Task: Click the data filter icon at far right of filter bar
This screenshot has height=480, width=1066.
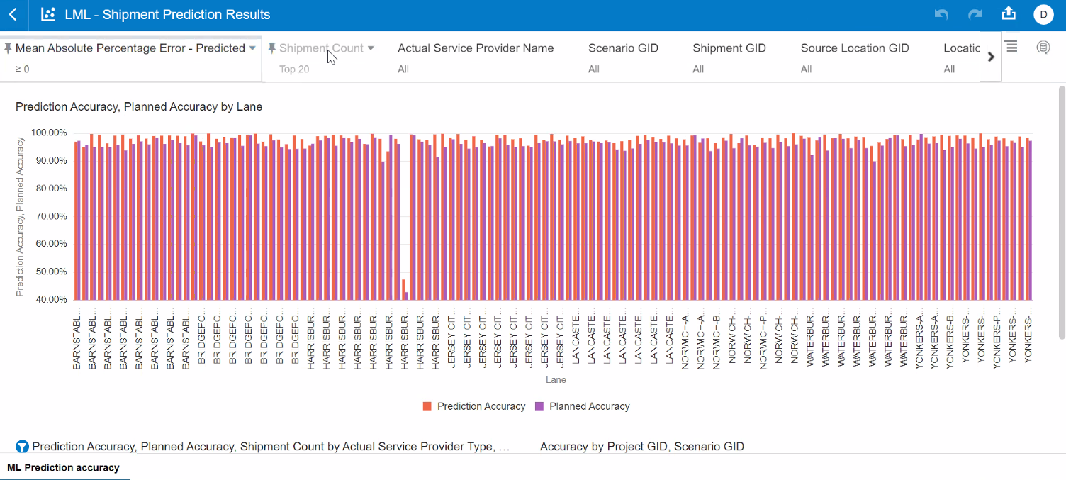Action: [x=1043, y=48]
